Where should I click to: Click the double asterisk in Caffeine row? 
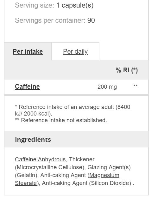tap(135, 86)
